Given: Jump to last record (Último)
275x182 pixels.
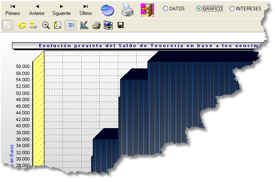Looking at the screenshot, I should (x=86, y=10).
